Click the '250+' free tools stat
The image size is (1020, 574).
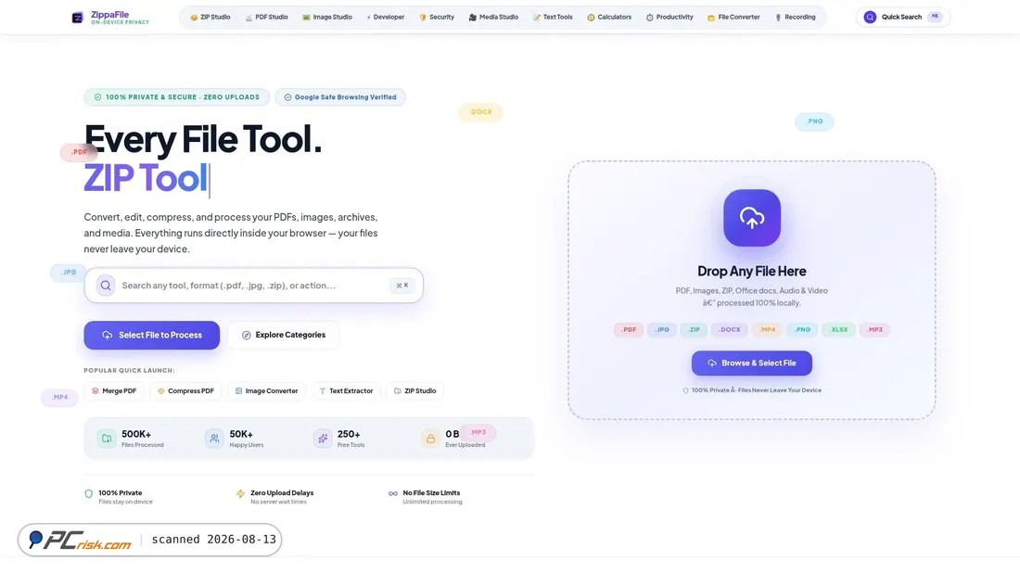(x=349, y=434)
